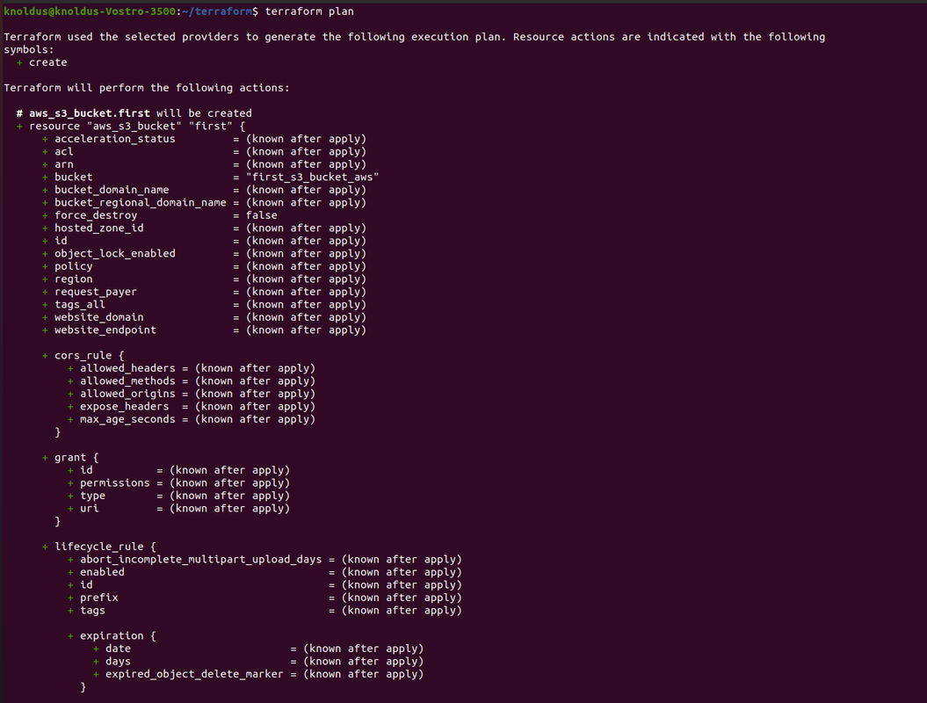Click '(known after apply)' value of expired_object_delete_marker
Screen dimensions: 927x703
(364, 674)
